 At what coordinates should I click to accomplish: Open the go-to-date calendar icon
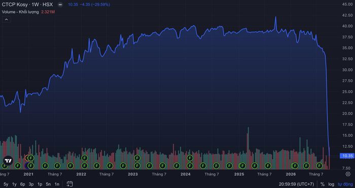70,184
